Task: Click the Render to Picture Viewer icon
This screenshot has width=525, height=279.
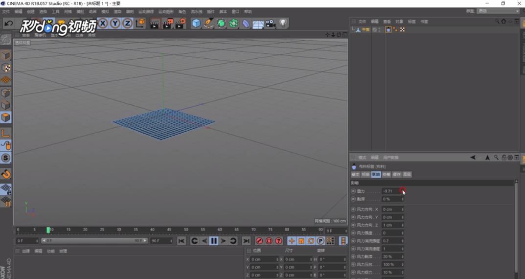Action: click(x=167, y=23)
